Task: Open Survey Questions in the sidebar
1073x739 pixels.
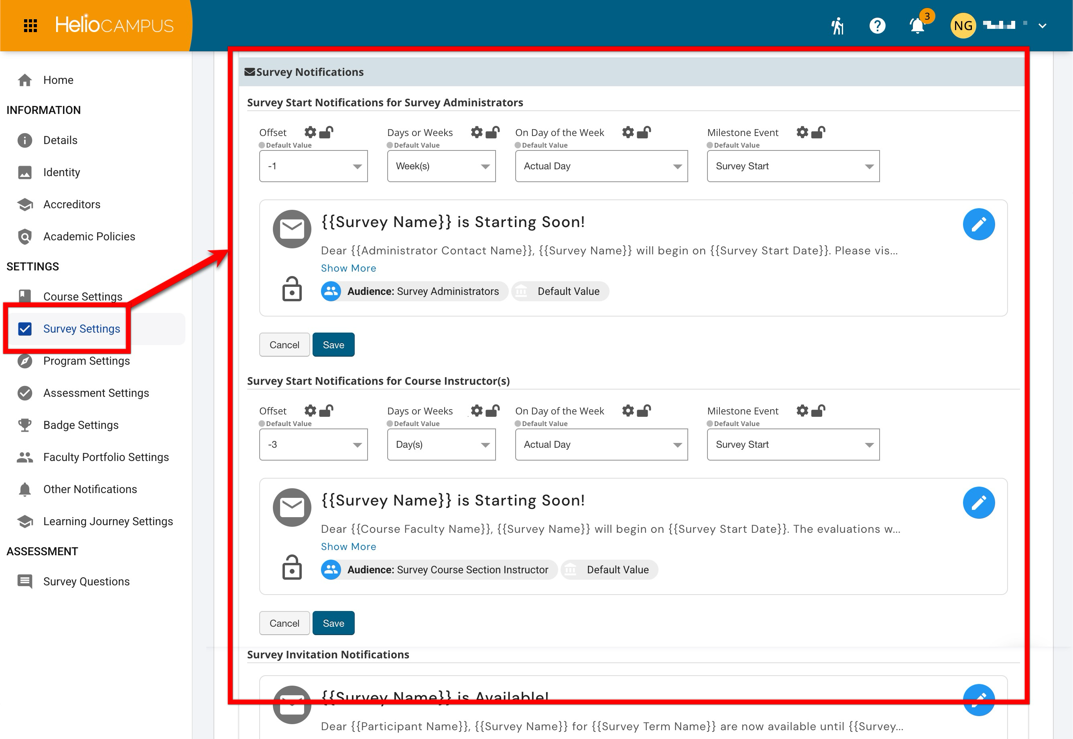Action: point(86,582)
